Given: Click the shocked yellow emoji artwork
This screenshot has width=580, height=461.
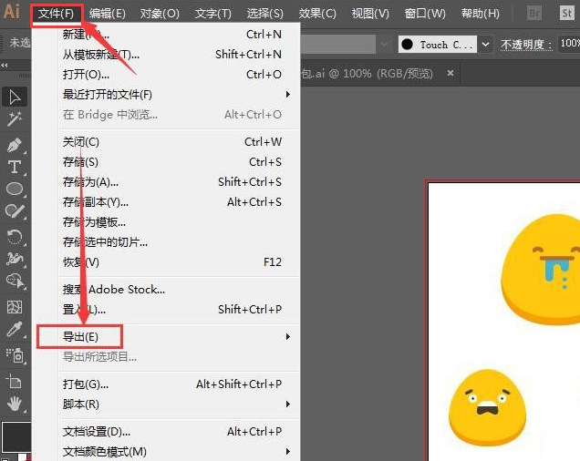Looking at the screenshot, I should 487,408.
